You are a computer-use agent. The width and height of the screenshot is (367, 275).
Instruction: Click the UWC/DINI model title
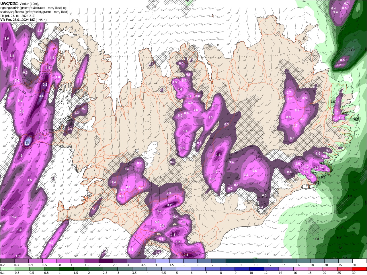[9, 3]
